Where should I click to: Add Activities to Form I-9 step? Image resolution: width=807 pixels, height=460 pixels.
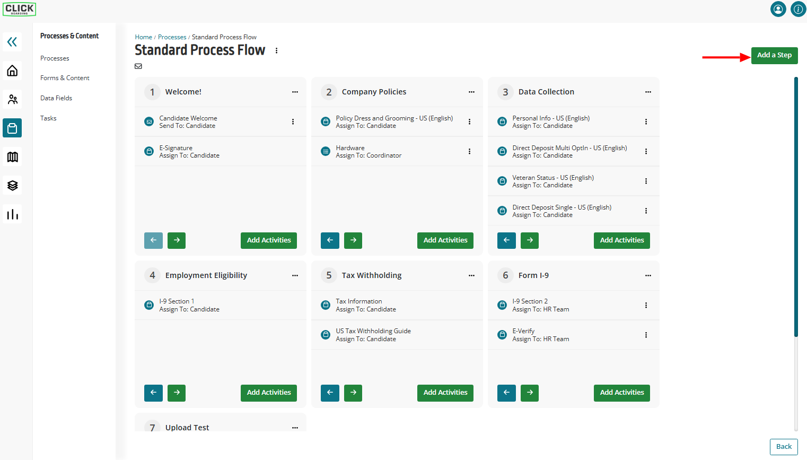click(x=622, y=393)
